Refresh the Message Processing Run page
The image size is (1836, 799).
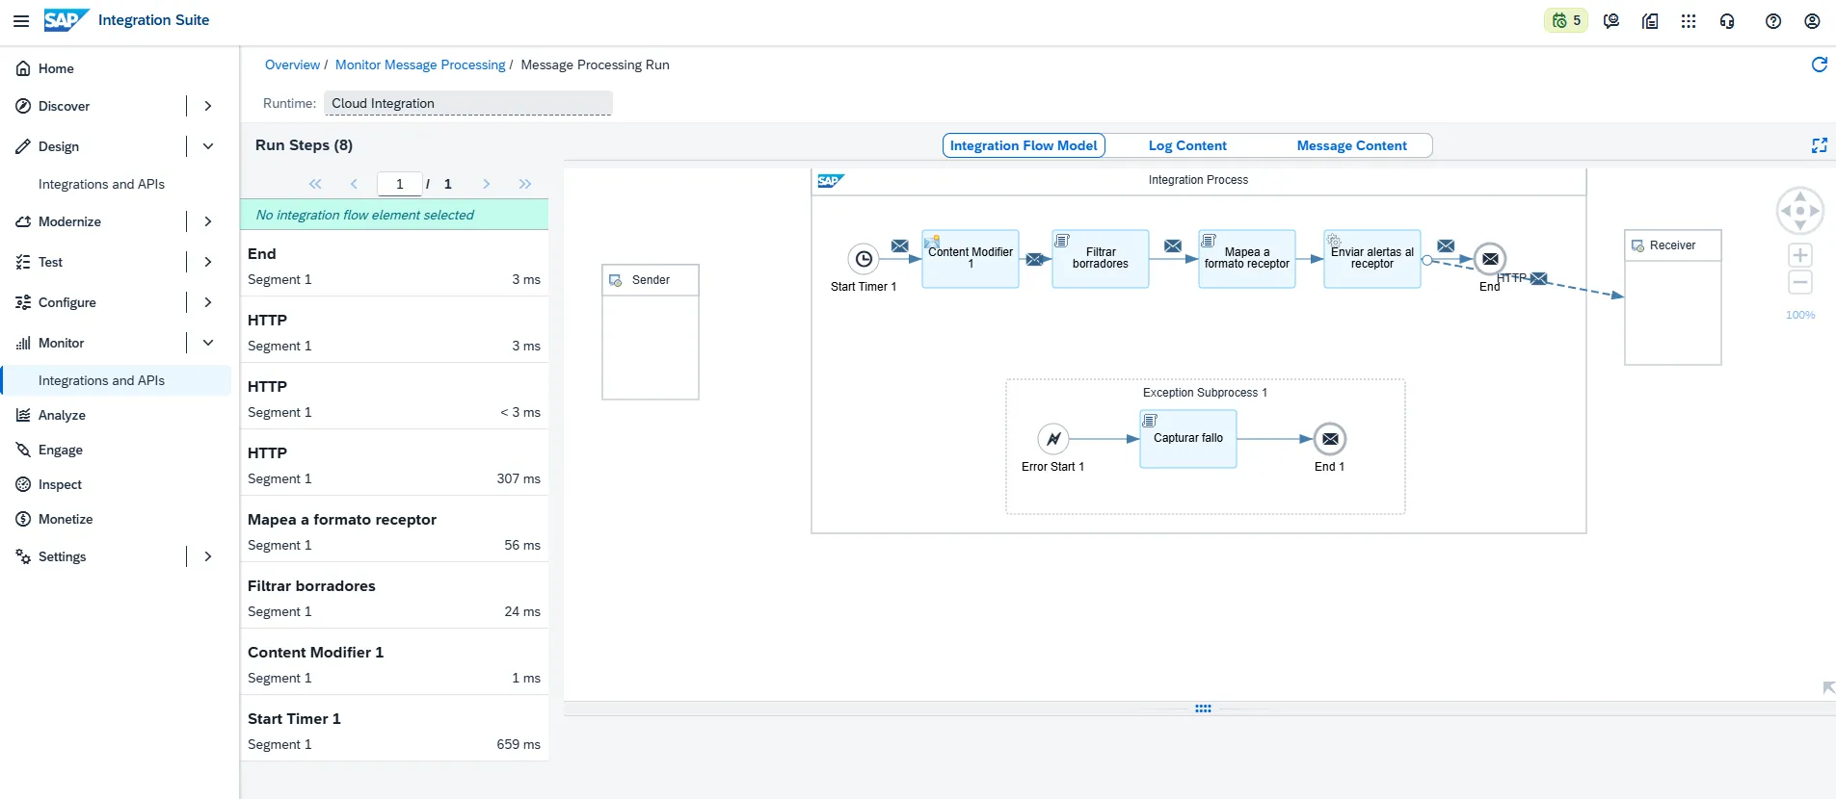click(x=1820, y=64)
